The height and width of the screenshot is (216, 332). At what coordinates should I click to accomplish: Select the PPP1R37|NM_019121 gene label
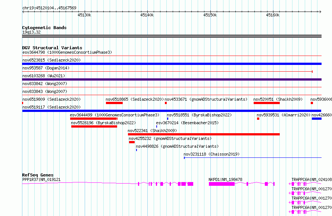[x=41, y=179]
